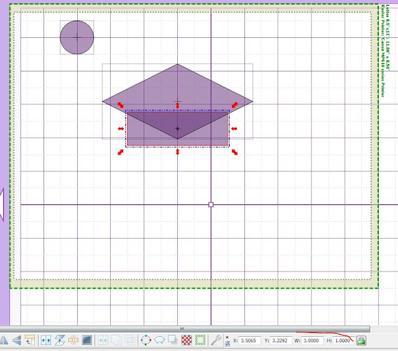Viewport: 398px width, 351px height.
Task: Click the small x above the link icon
Action: pos(227,337)
